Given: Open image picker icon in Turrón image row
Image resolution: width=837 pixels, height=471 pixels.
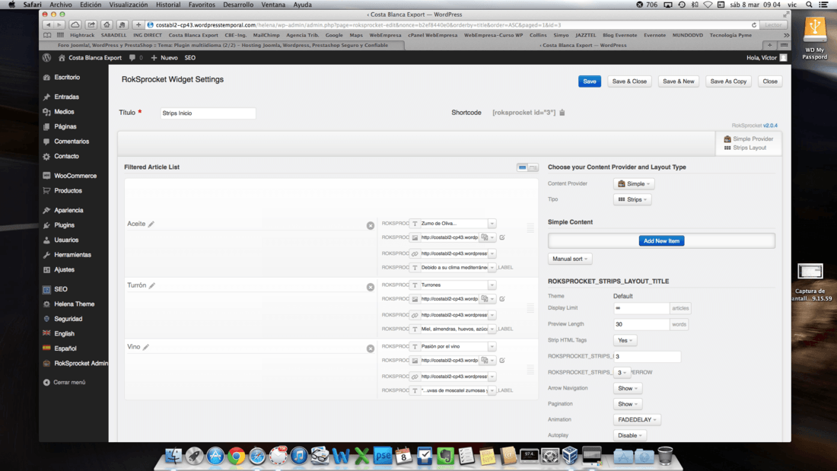Looking at the screenshot, I should 485,298.
